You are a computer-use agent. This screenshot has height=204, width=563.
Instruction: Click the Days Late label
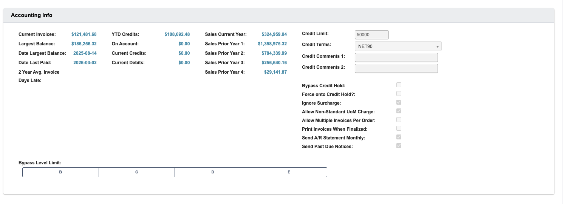[x=30, y=80]
